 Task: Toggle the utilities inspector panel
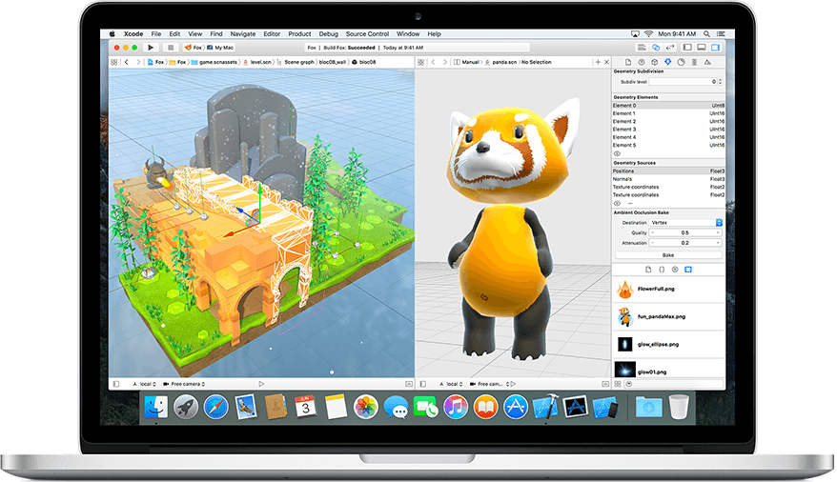(715, 48)
